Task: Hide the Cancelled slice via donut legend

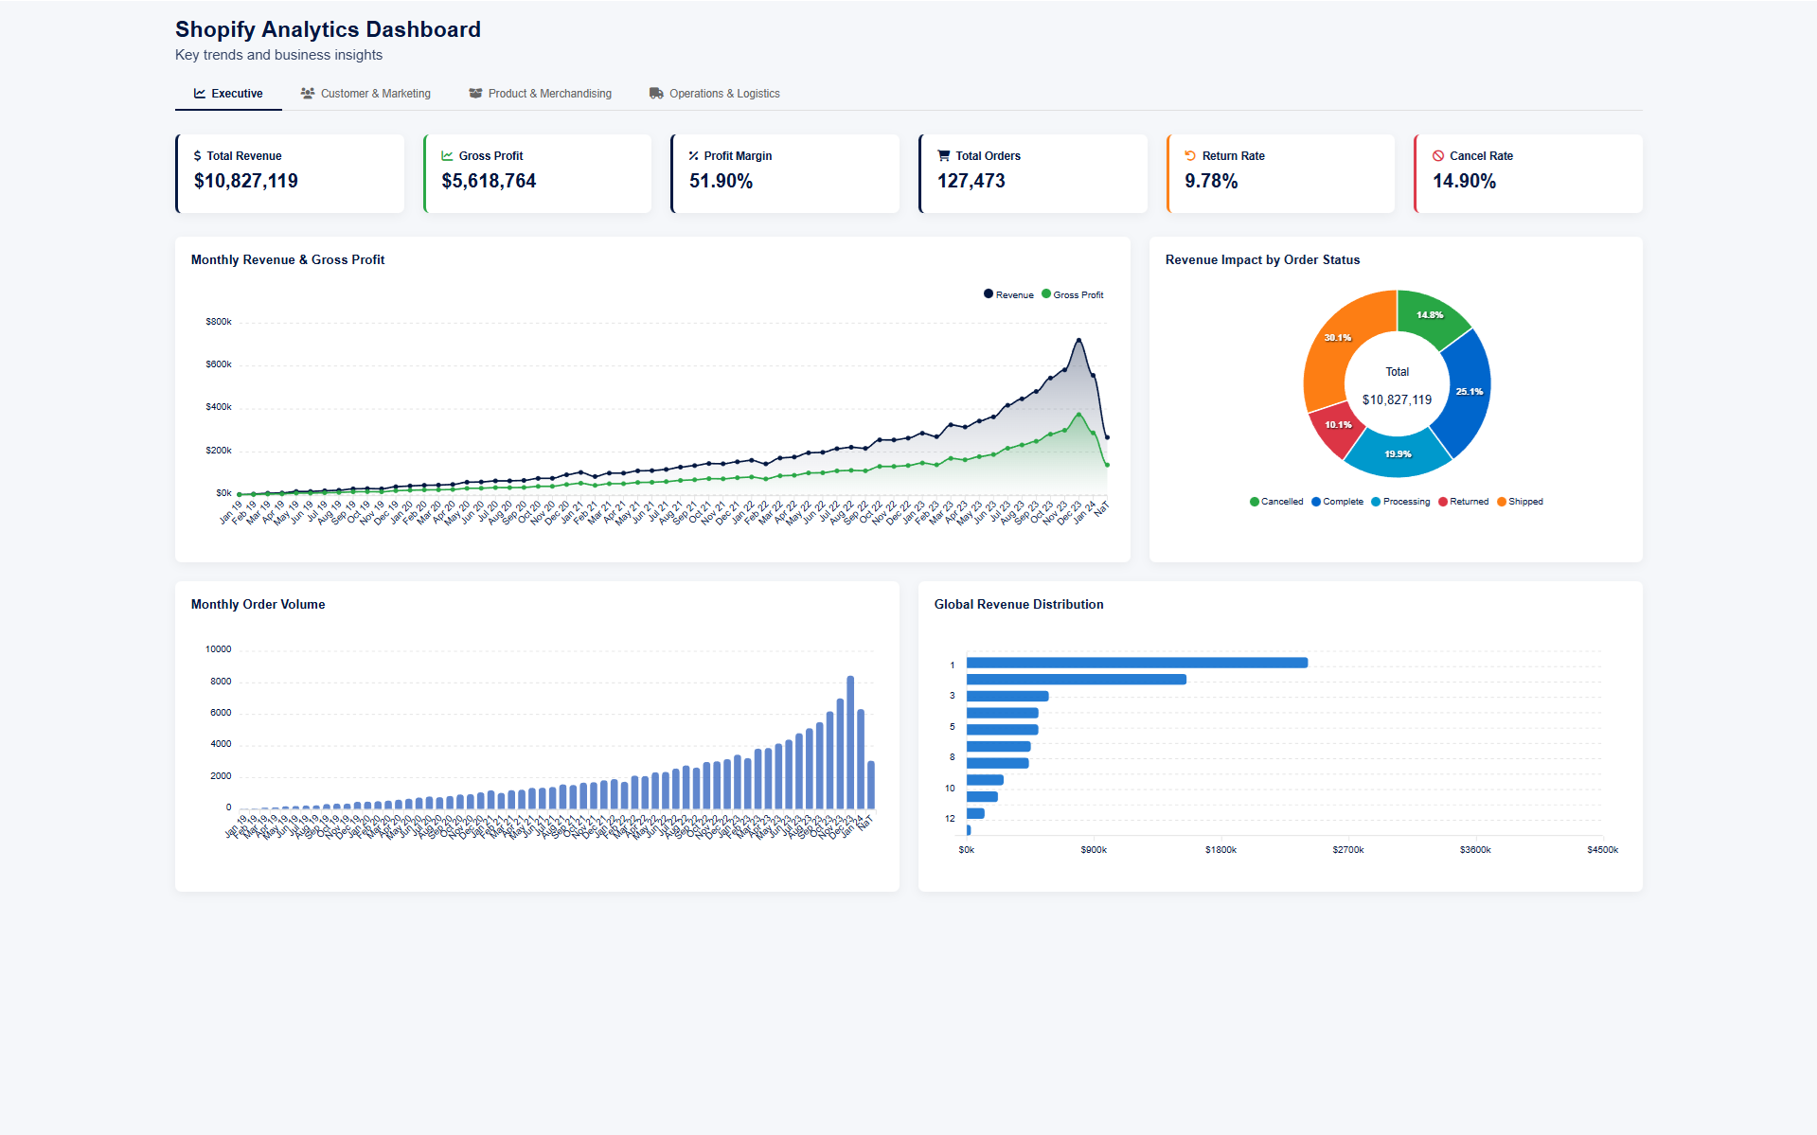Action: (x=1277, y=501)
